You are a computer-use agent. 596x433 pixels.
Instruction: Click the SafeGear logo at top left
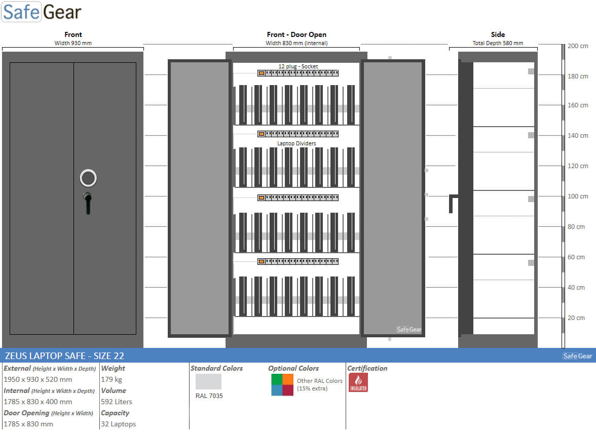coord(42,12)
